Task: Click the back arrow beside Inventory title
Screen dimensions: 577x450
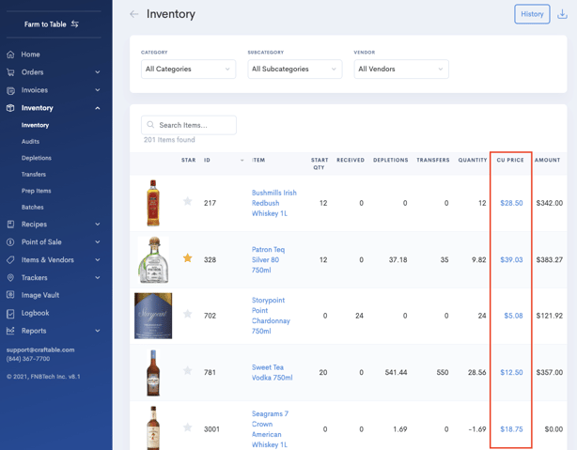Action: click(x=133, y=14)
